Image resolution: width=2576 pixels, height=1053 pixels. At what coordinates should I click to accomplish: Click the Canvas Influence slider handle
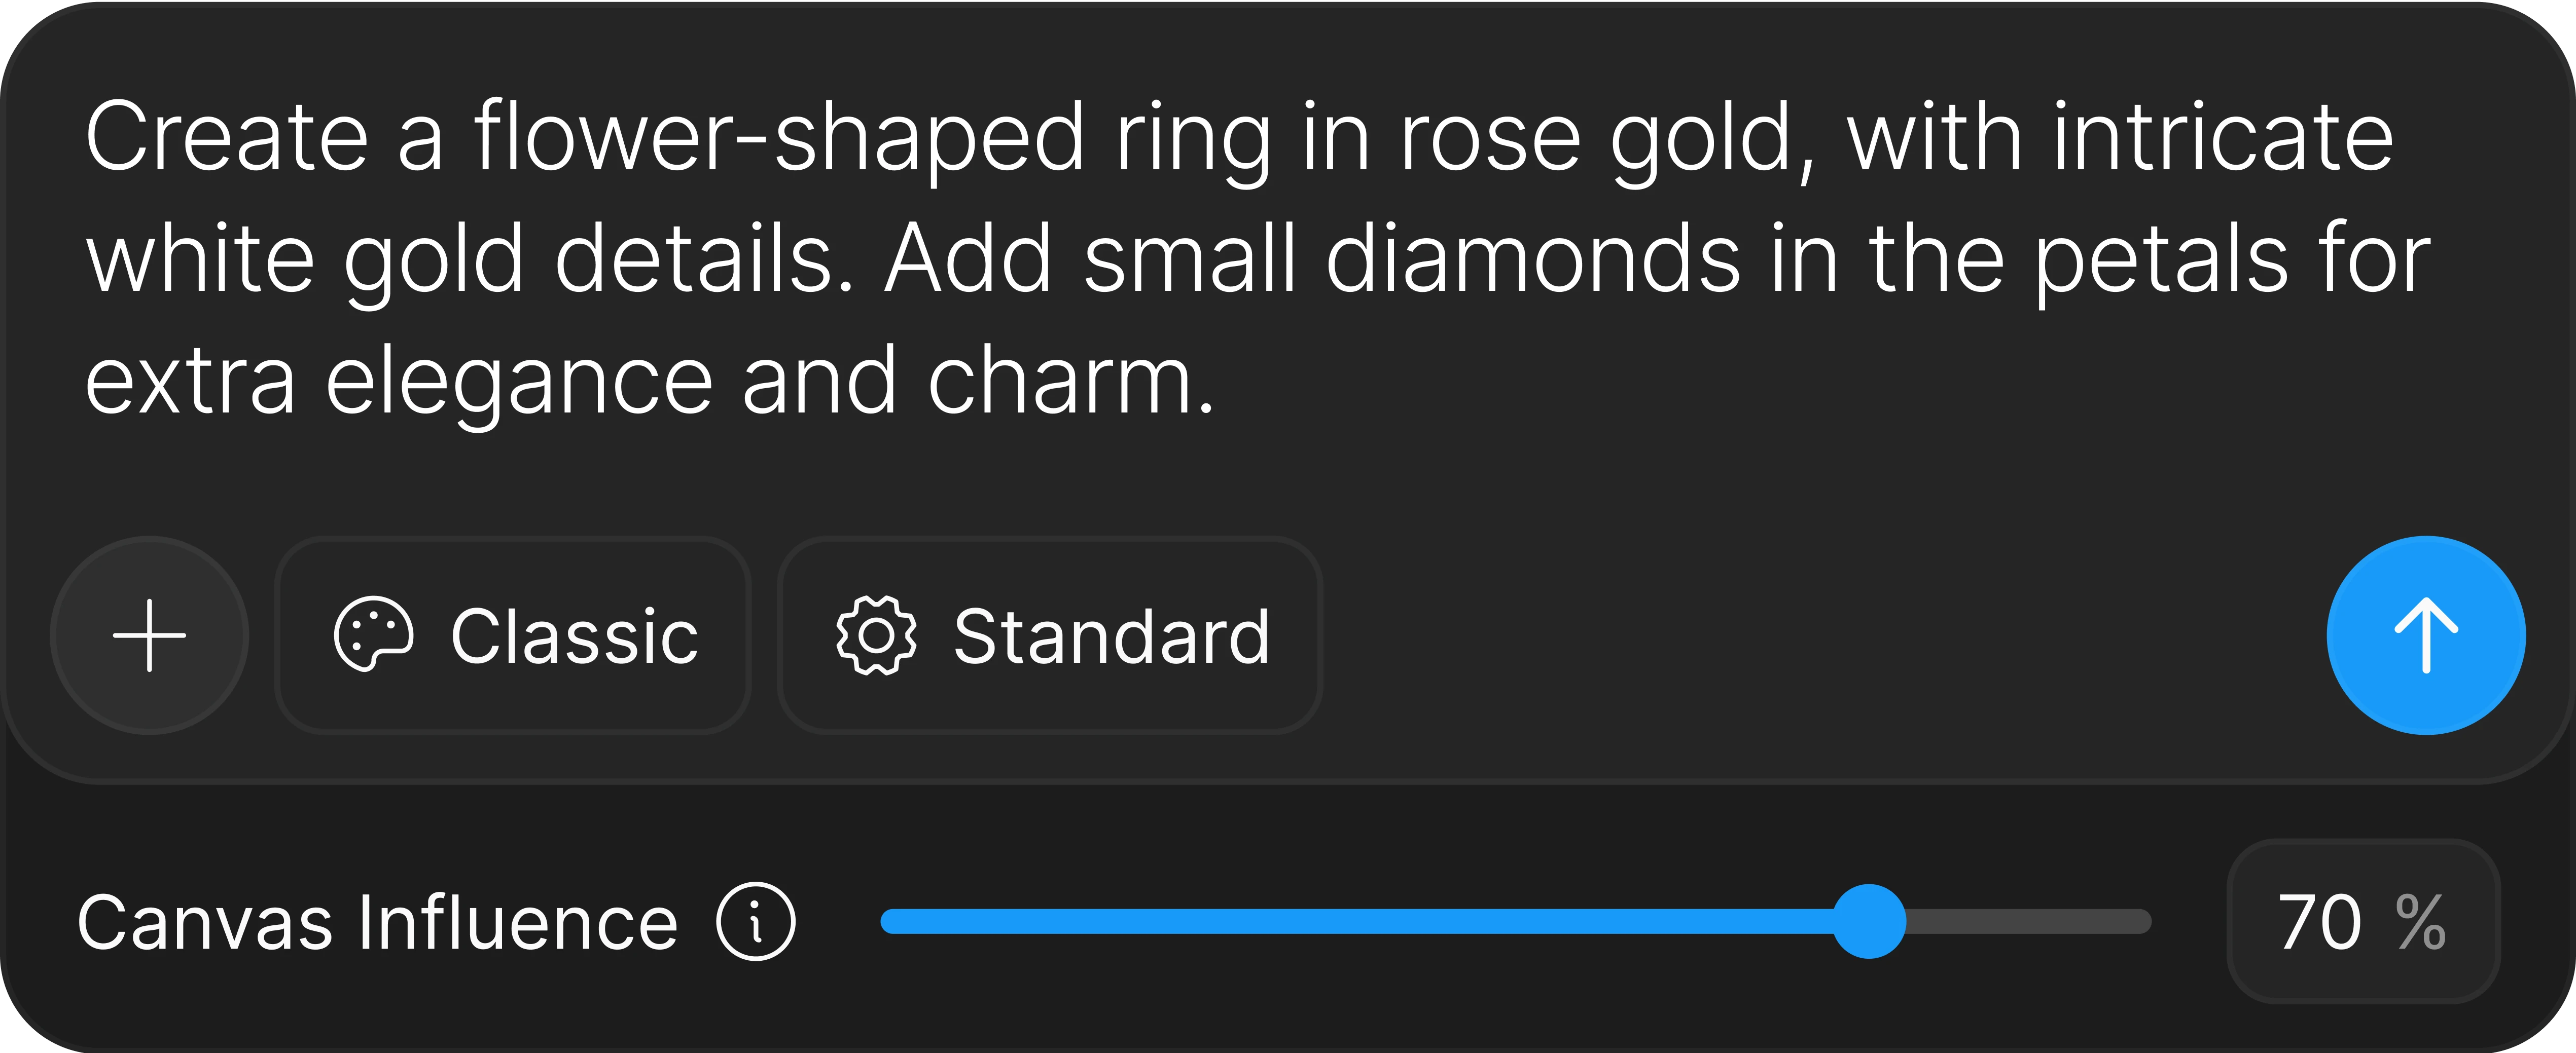[x=1869, y=921]
